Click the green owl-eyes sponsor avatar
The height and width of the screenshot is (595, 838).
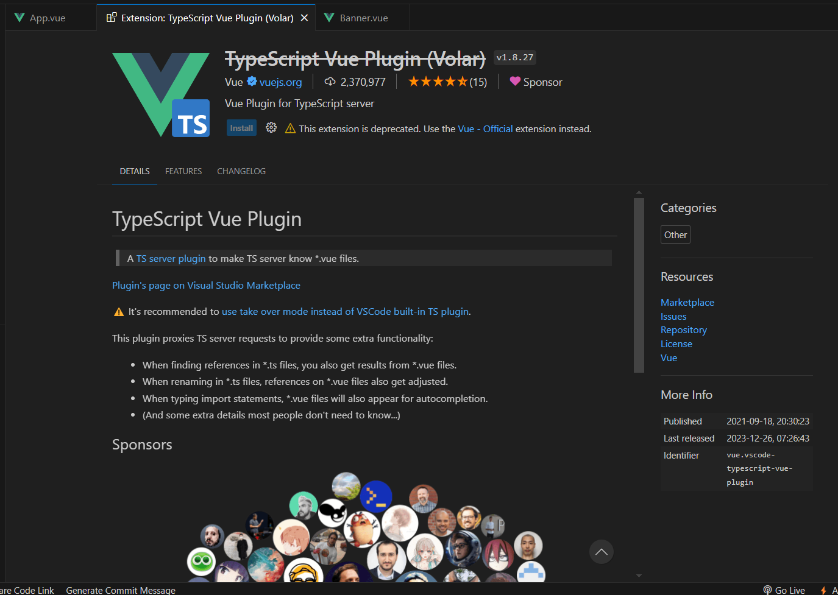pyautogui.click(x=202, y=561)
